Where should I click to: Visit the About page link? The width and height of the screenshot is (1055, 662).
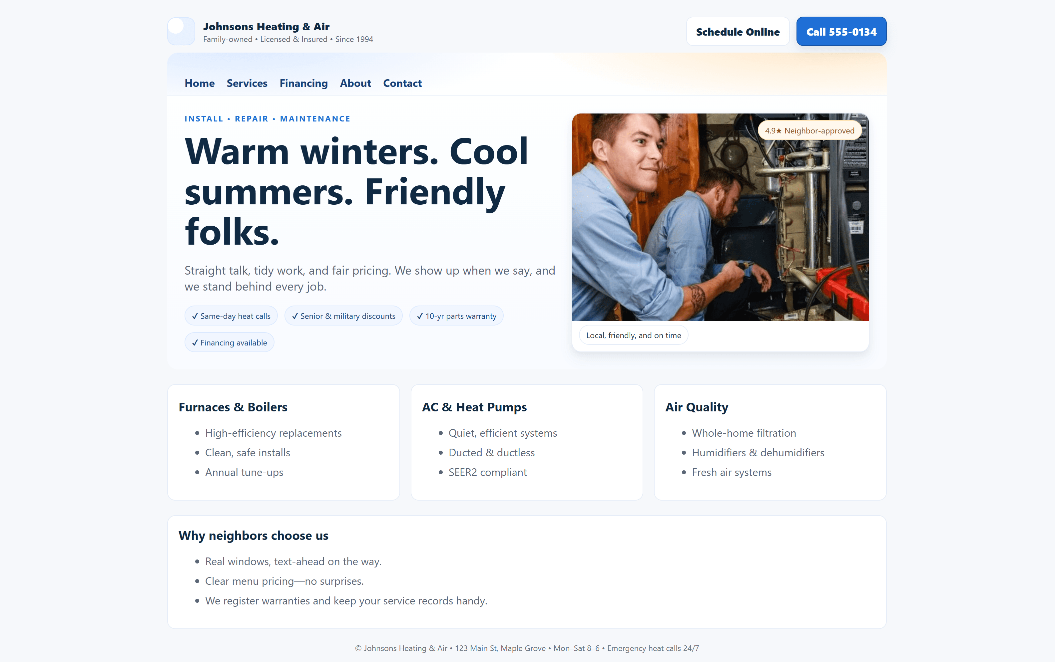tap(355, 83)
